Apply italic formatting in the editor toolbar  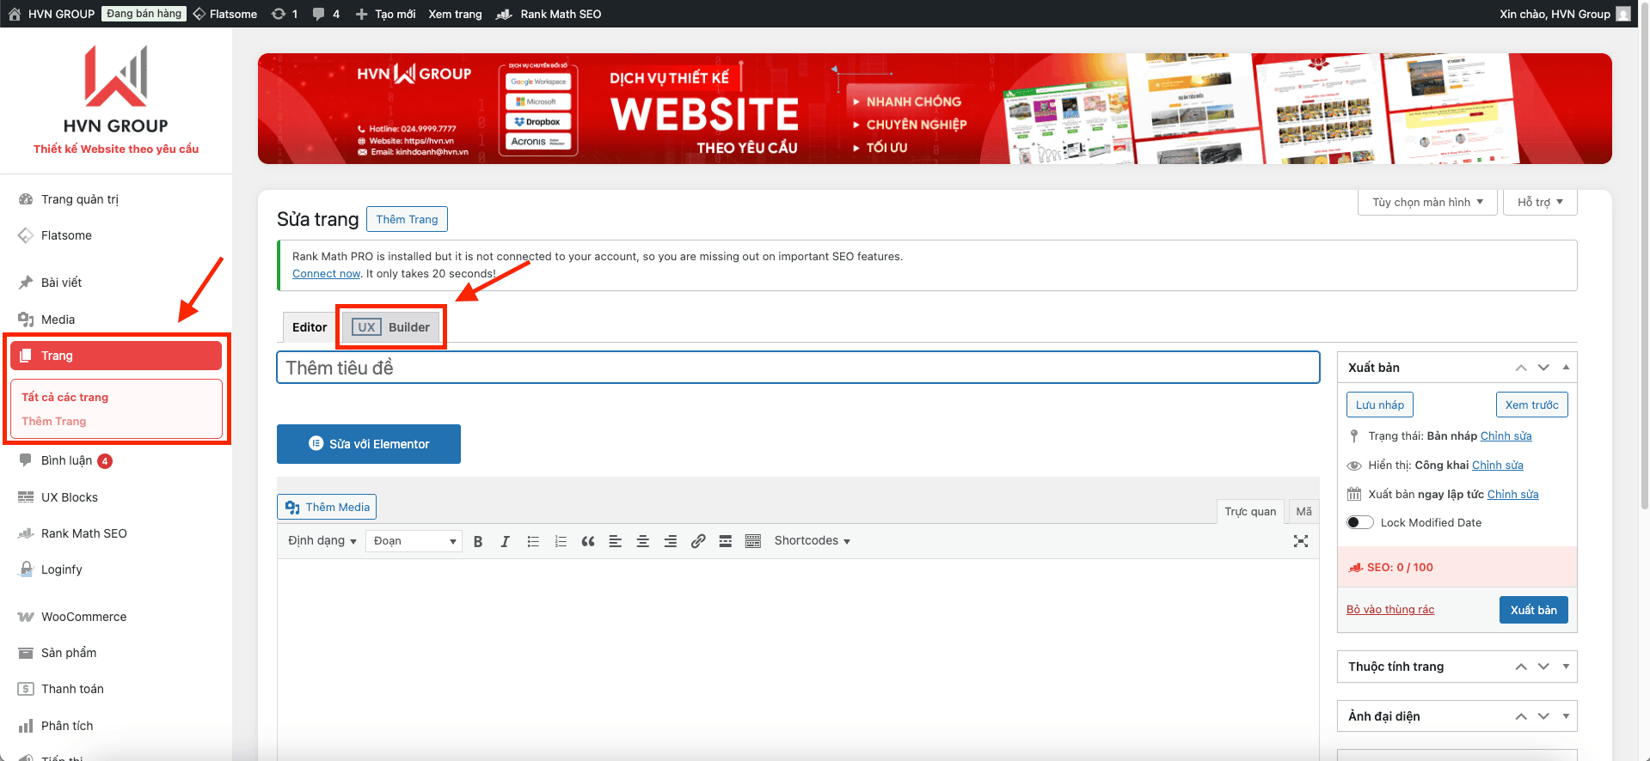click(x=506, y=541)
